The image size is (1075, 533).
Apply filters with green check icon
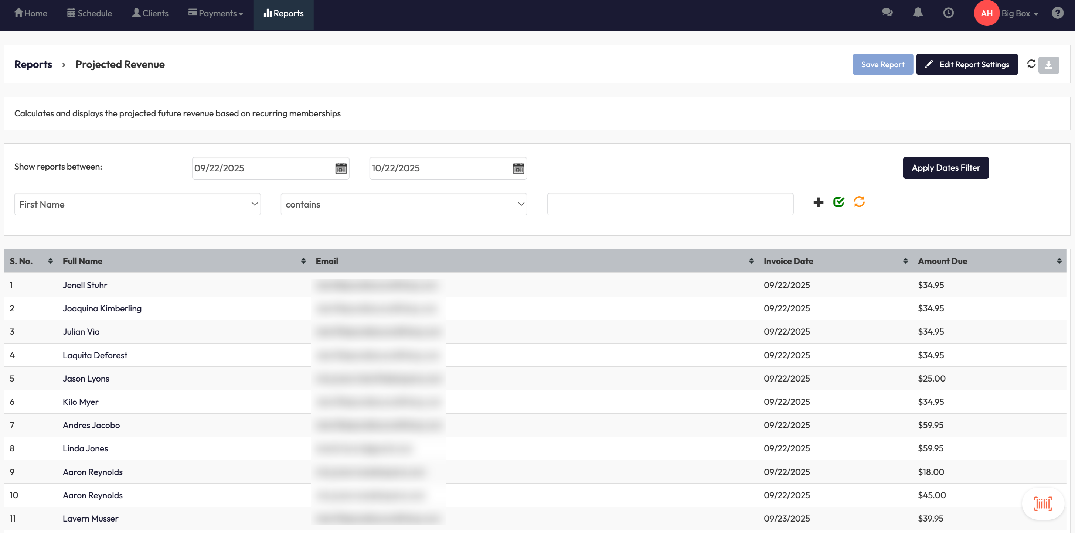(839, 202)
